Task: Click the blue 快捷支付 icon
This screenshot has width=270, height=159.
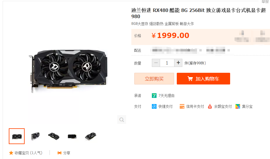Action: pos(154,106)
